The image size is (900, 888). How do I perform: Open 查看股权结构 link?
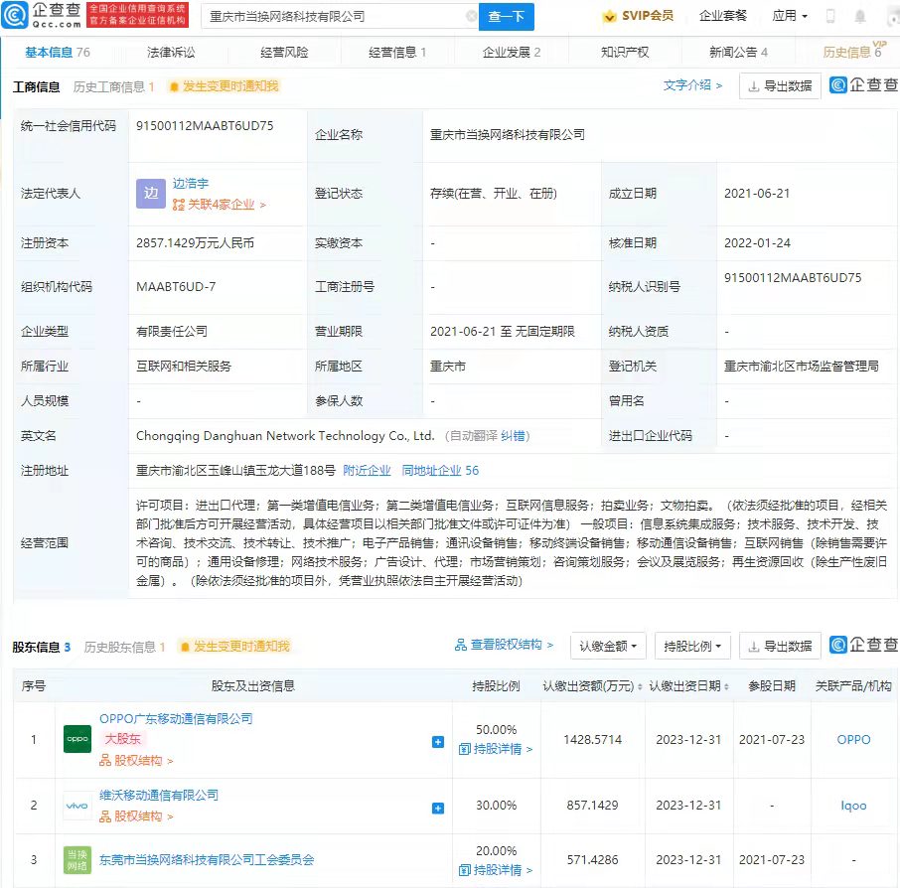[504, 646]
